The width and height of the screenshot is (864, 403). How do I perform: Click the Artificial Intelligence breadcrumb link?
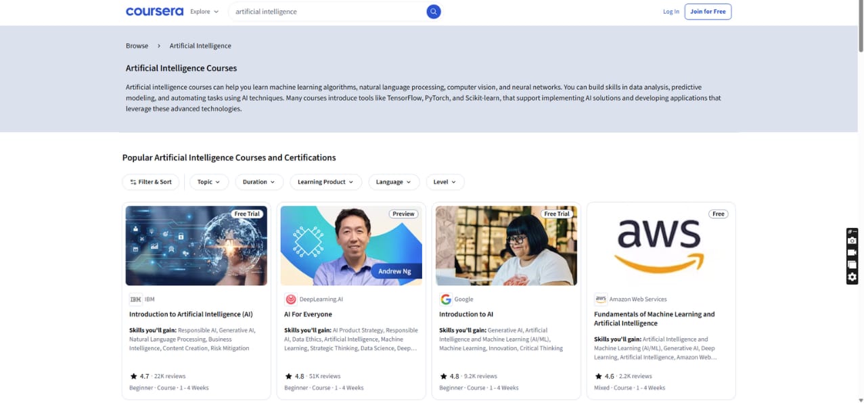click(x=200, y=46)
